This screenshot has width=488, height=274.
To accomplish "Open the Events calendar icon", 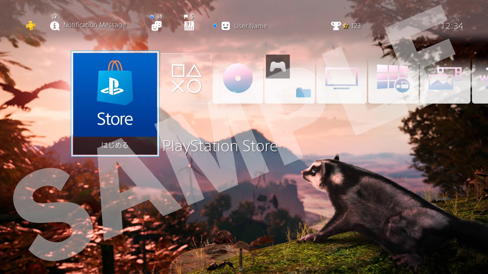I will 189,26.
